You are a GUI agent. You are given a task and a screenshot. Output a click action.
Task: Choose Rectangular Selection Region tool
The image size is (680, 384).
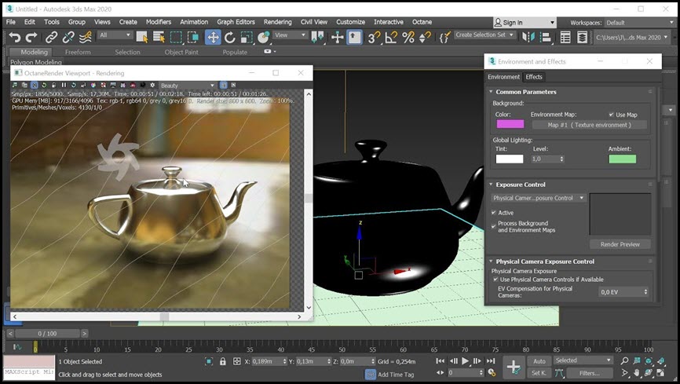coord(176,38)
